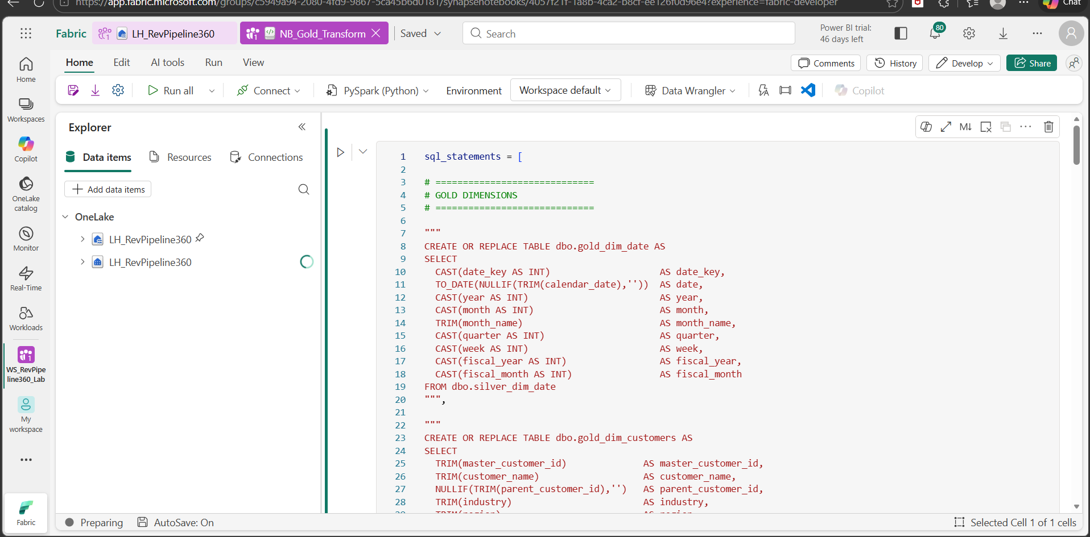Open Workspace default environment dropdown
The height and width of the screenshot is (537, 1090).
(x=565, y=90)
